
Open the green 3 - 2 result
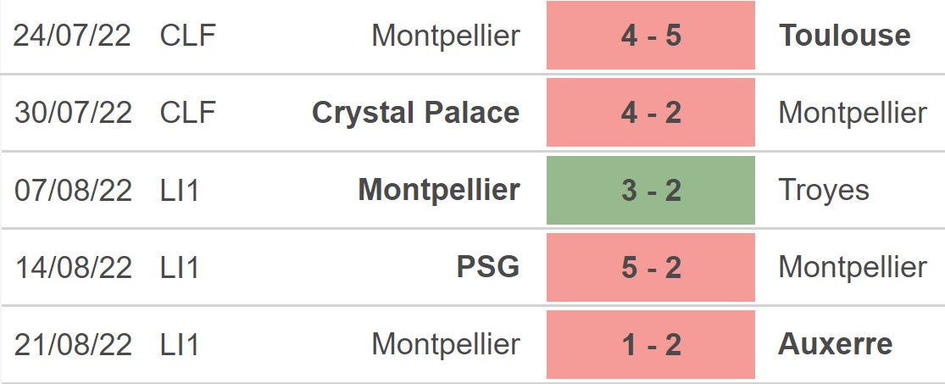coord(650,190)
